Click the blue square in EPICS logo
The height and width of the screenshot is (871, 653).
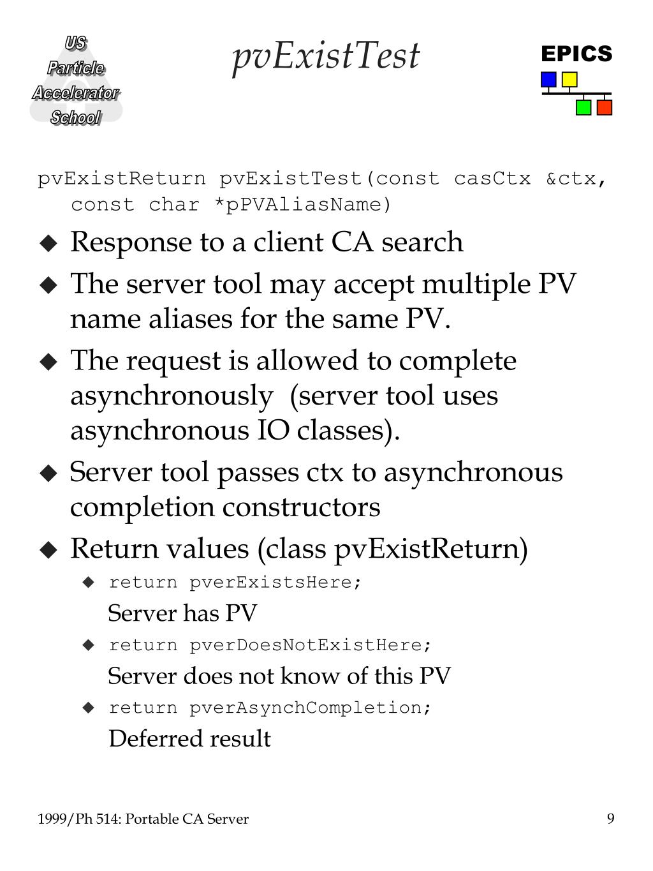click(548, 79)
